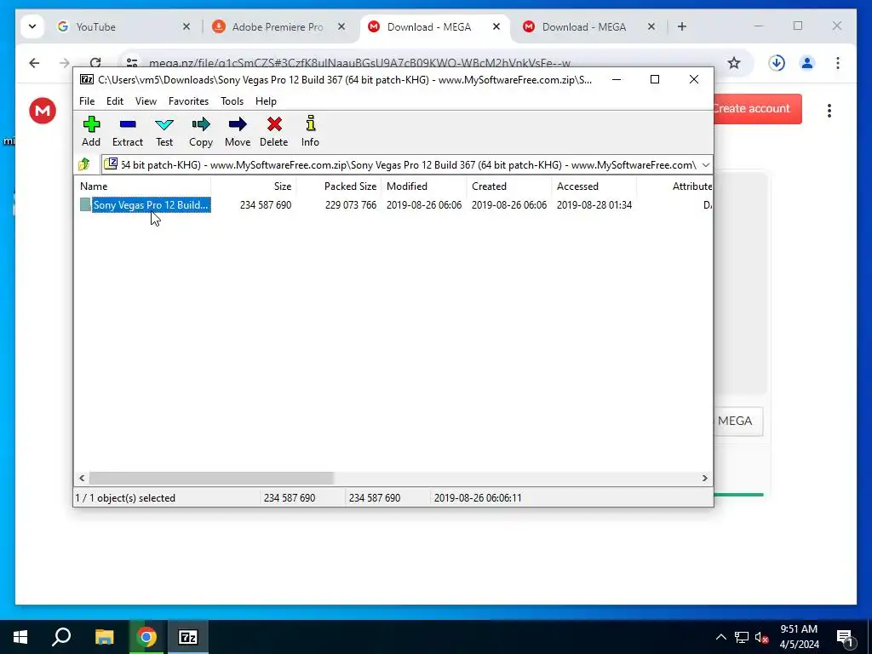
Task: Open File Explorer from taskbar
Action: click(104, 637)
